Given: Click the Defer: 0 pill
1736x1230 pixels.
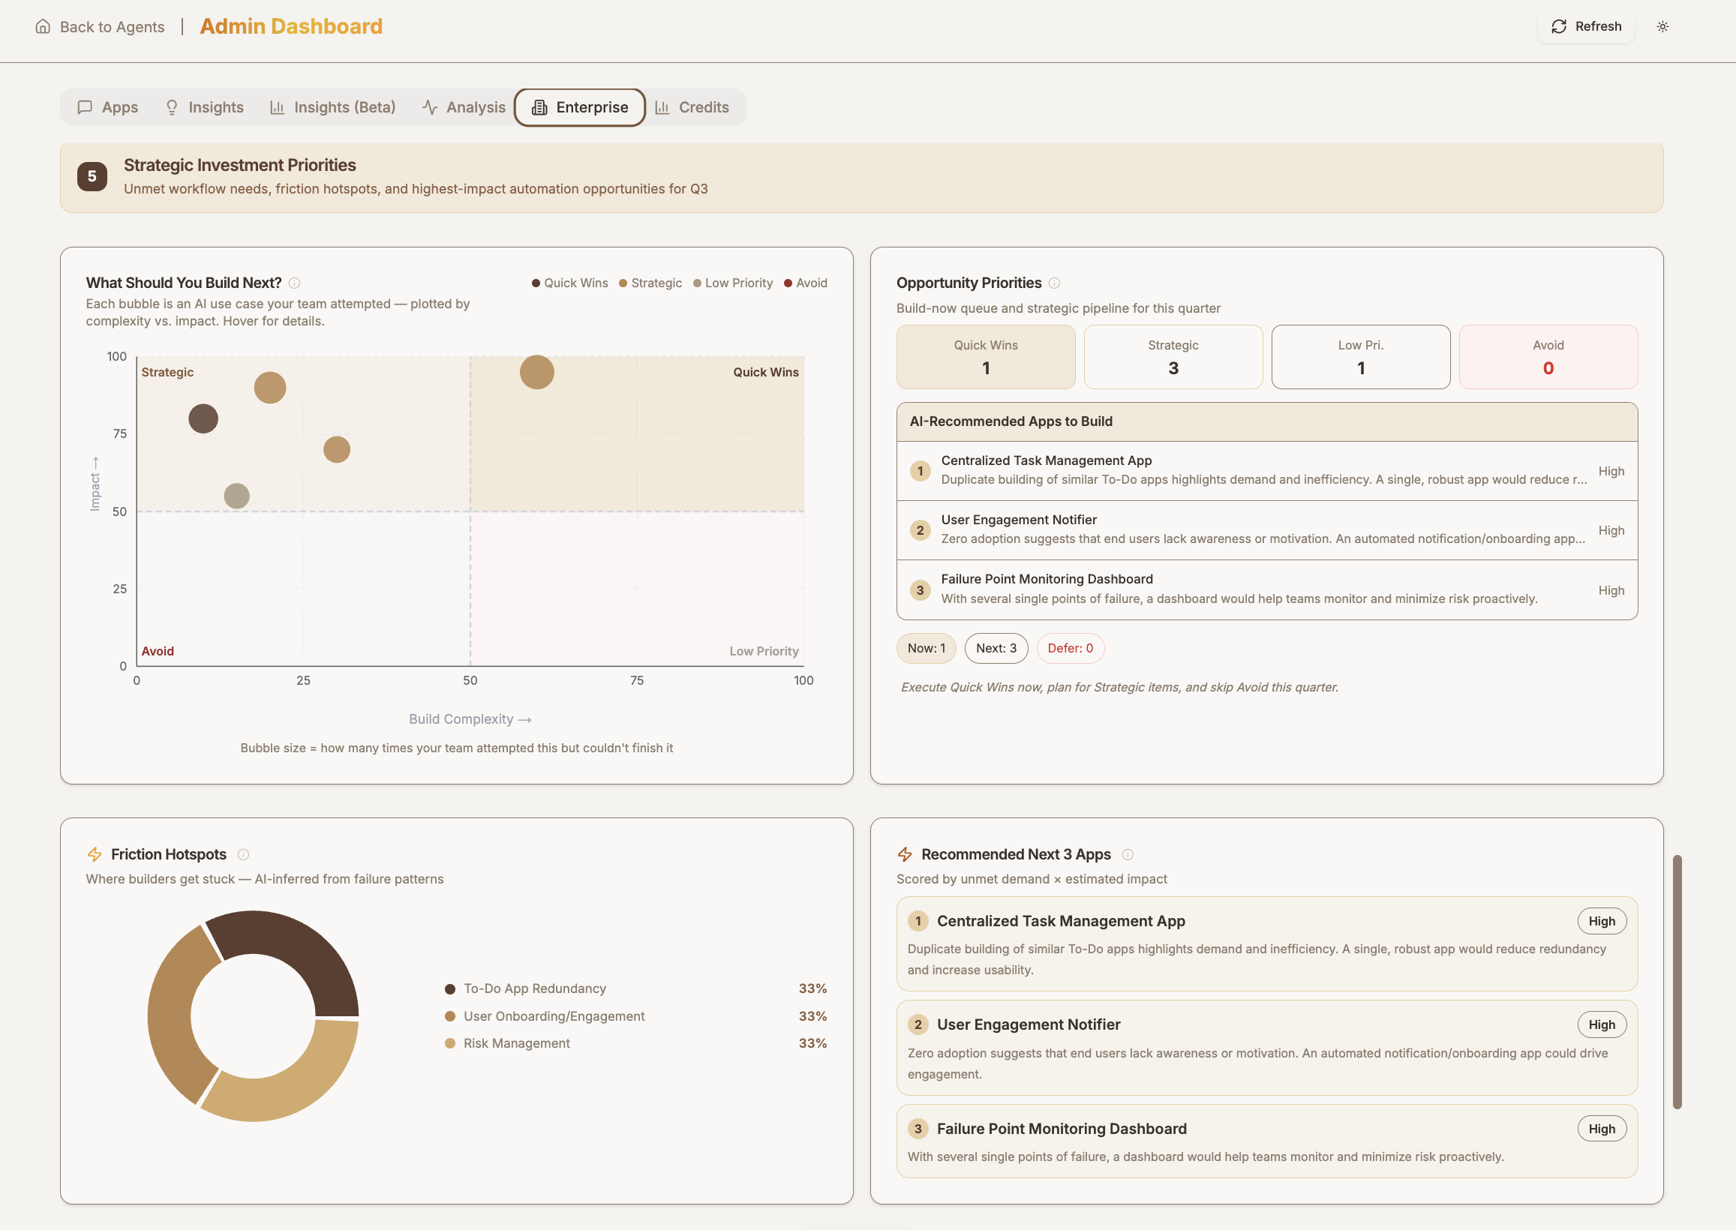Looking at the screenshot, I should 1071,648.
